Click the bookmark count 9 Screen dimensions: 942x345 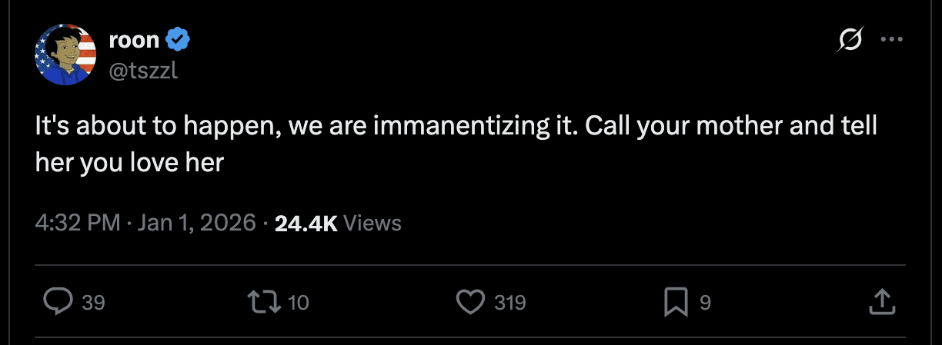click(x=705, y=303)
